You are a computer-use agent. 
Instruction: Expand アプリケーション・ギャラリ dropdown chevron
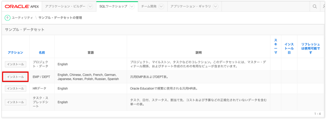pos(216,6)
